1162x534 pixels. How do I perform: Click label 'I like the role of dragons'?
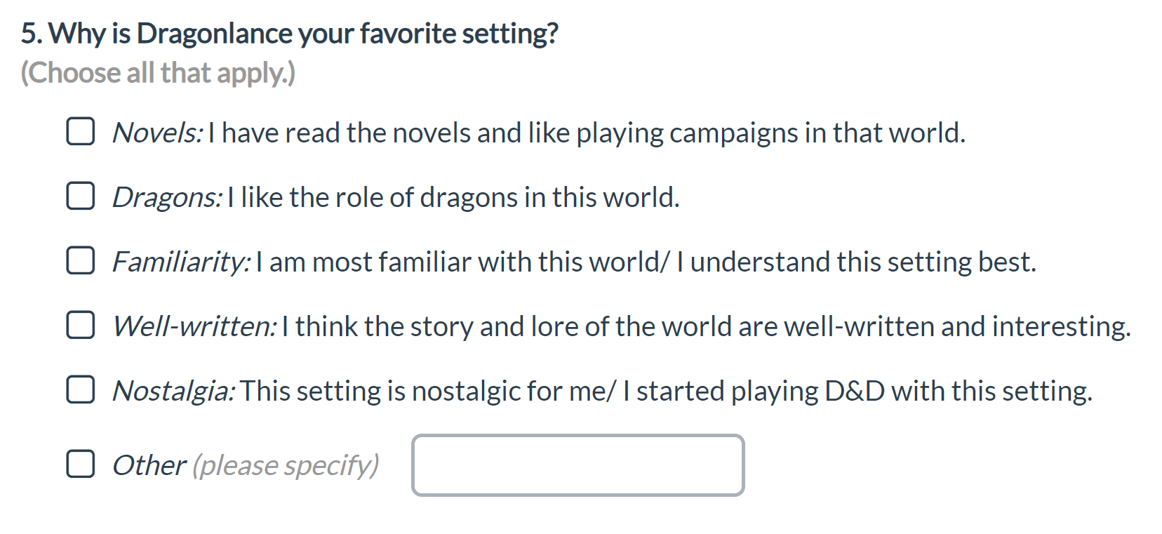(x=453, y=197)
